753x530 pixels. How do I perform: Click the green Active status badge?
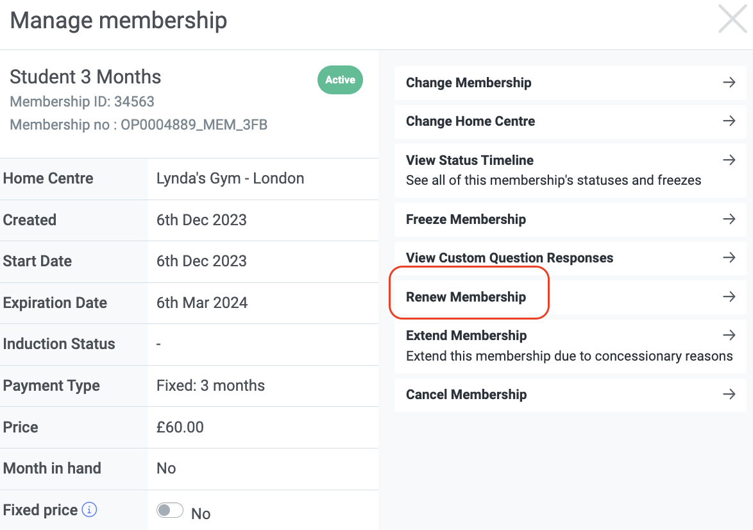340,80
